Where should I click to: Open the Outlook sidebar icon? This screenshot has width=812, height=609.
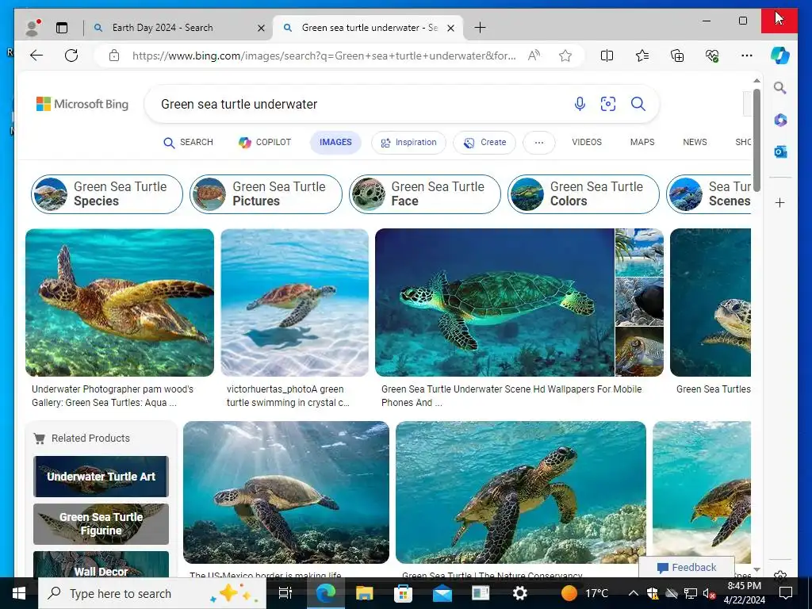point(780,151)
